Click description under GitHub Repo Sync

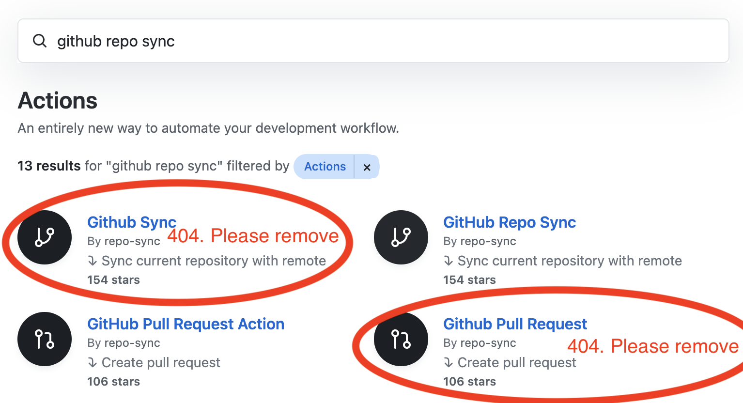[x=563, y=261]
